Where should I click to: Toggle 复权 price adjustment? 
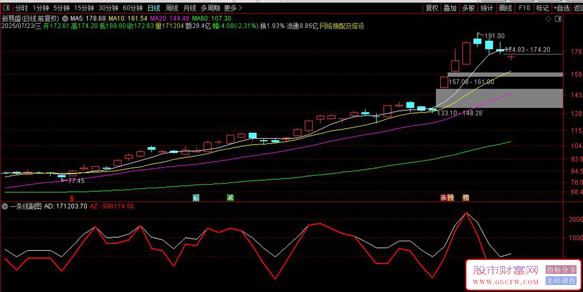[432, 8]
